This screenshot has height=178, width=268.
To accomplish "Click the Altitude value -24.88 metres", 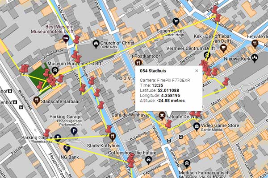I will [x=171, y=101].
